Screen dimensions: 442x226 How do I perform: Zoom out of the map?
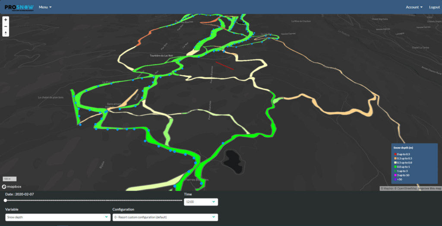pos(6,26)
